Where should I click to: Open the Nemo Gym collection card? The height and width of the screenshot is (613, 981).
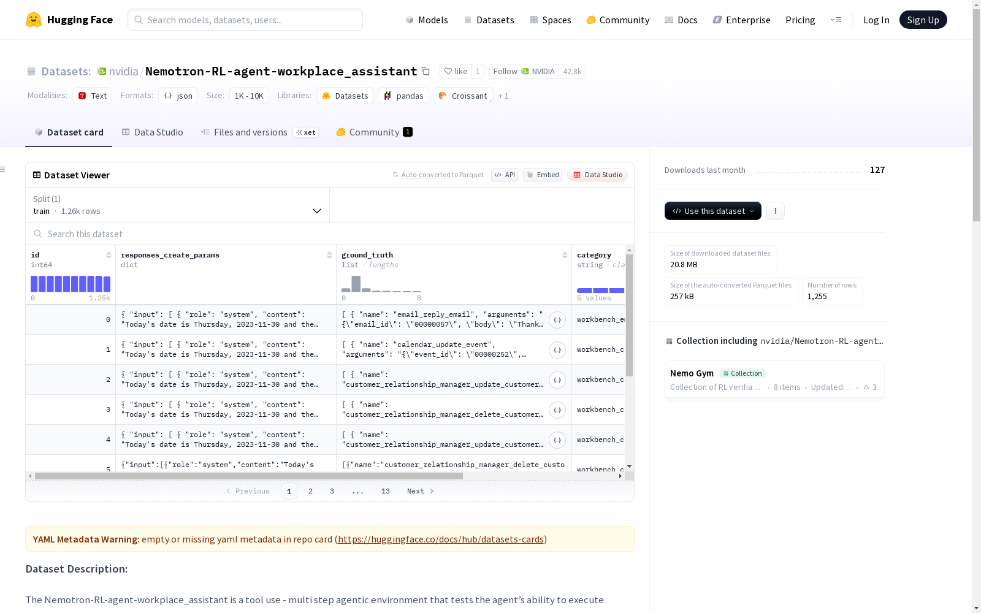pos(774,379)
